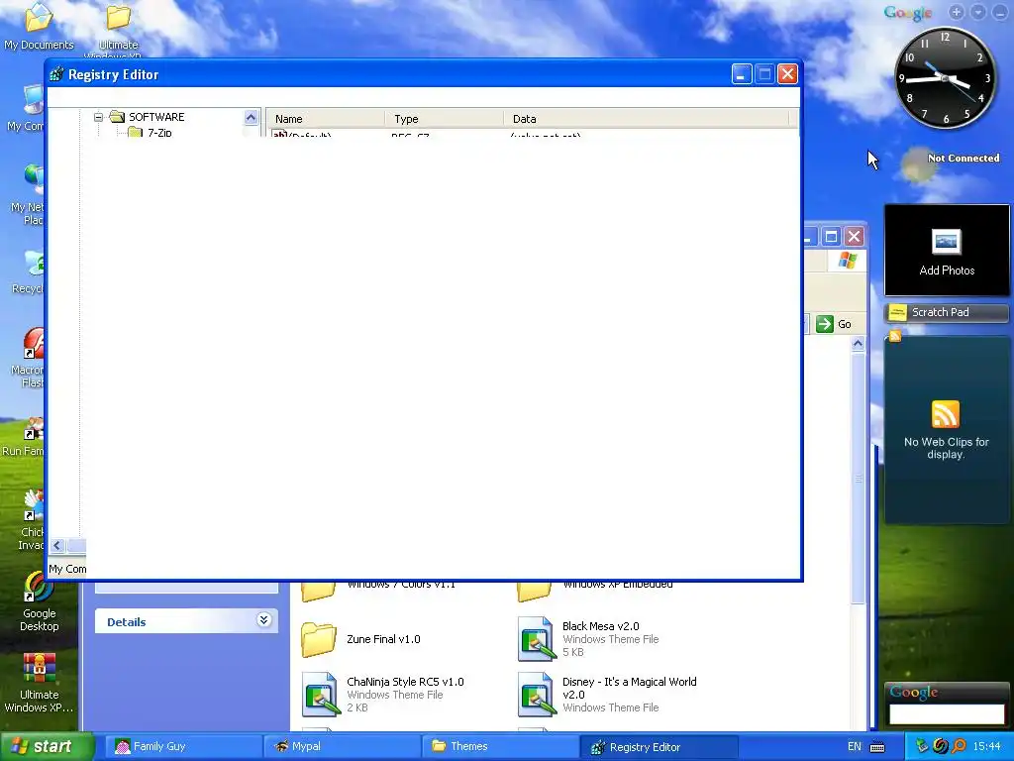Click the Add Photos label
The width and height of the screenshot is (1014, 761).
(947, 271)
